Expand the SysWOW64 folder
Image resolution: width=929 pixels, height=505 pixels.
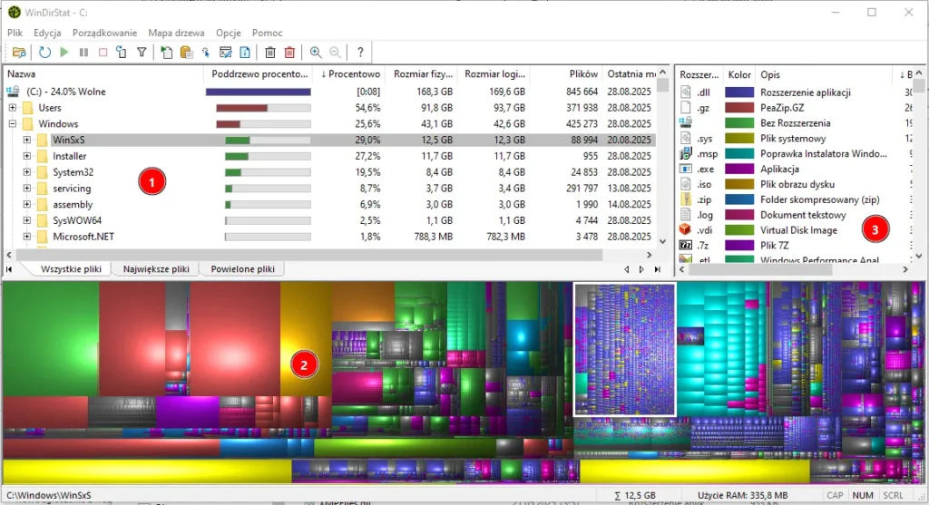pos(26,220)
